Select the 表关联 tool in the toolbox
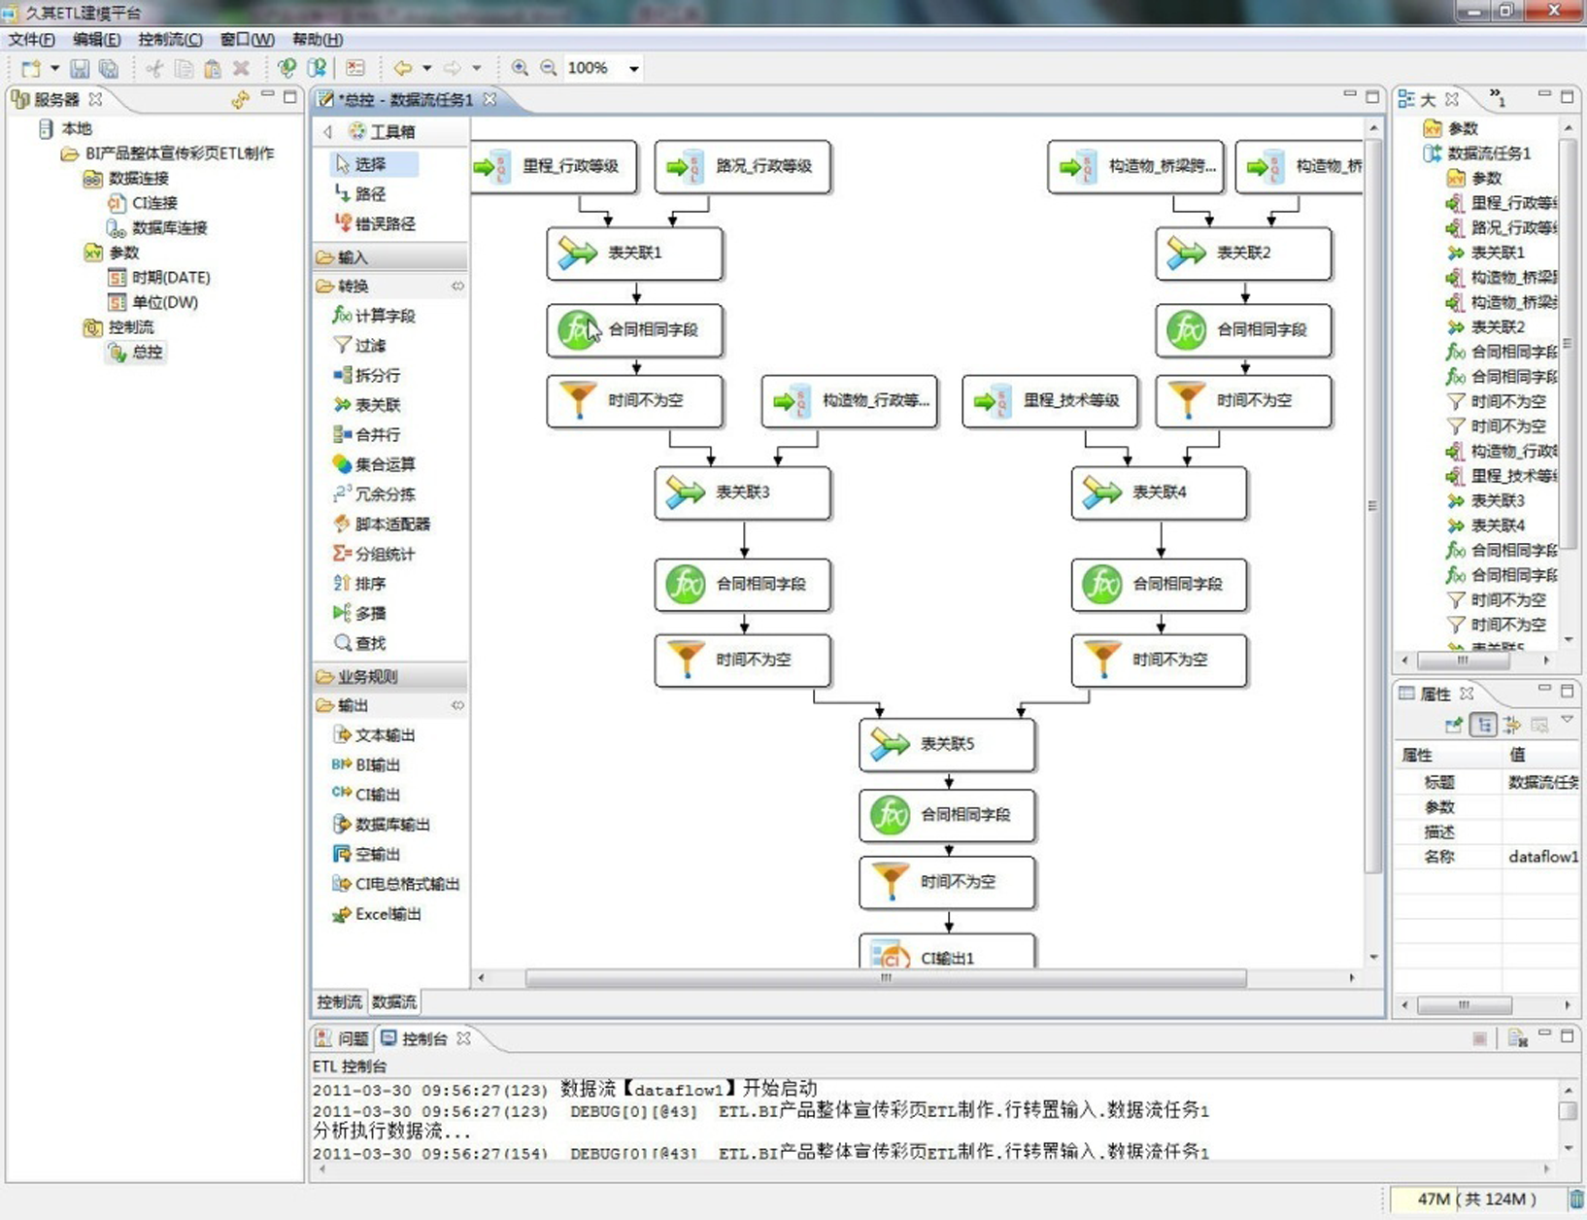 point(377,405)
